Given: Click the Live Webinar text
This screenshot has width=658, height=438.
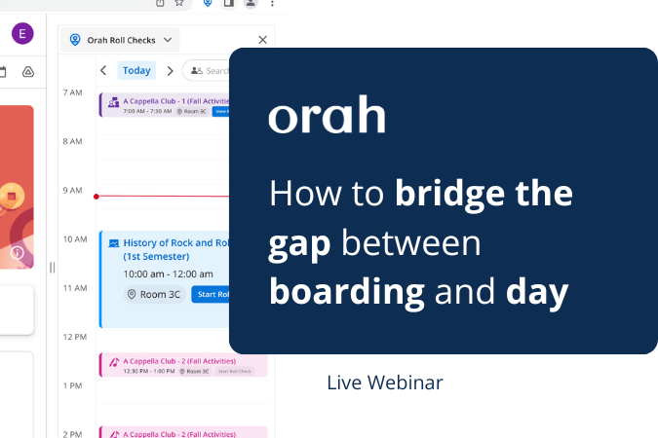Looking at the screenshot, I should [385, 383].
